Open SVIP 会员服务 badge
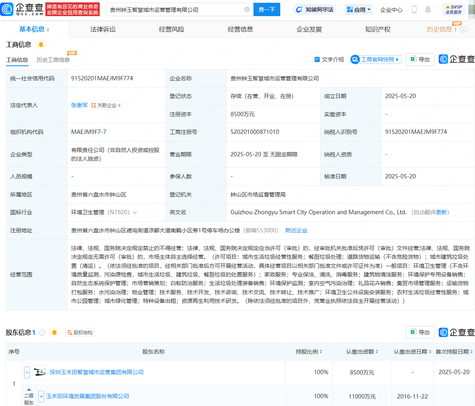 point(454,9)
